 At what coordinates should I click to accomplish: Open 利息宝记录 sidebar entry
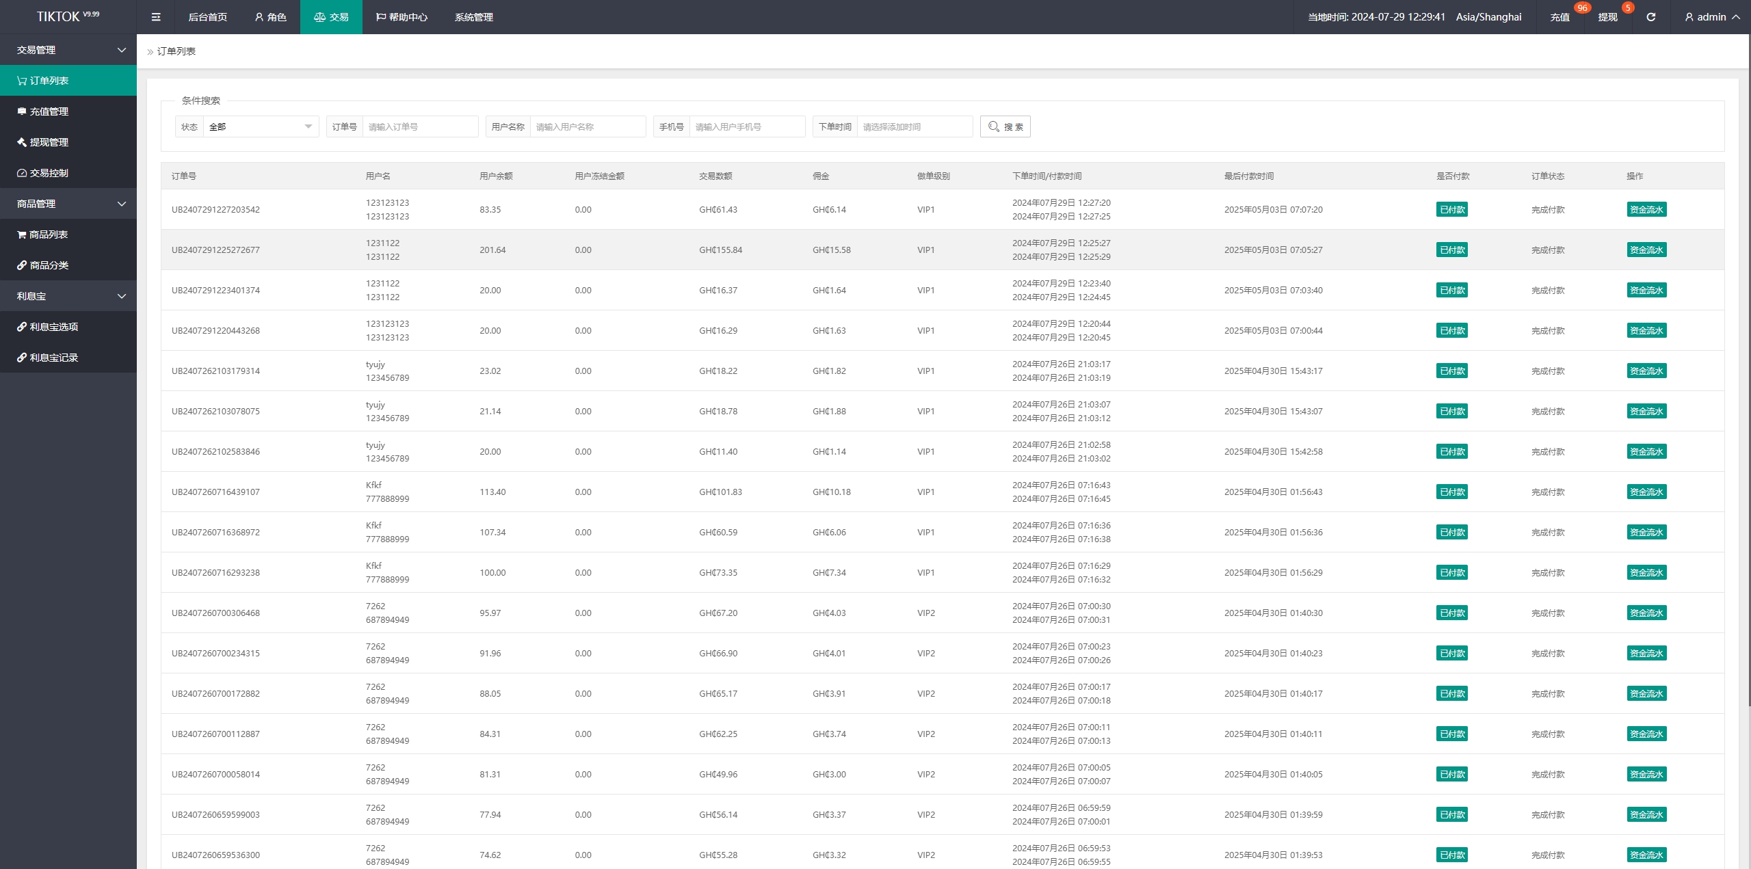click(x=53, y=358)
